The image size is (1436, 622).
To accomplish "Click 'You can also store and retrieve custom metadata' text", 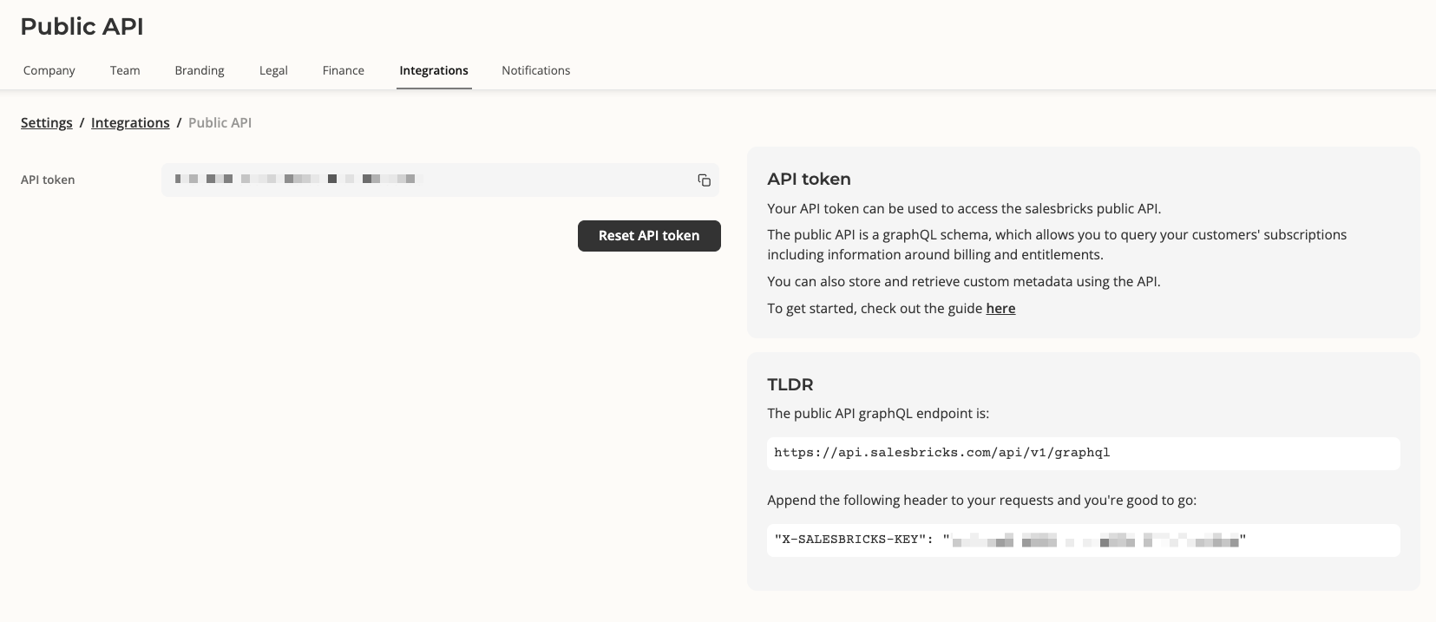I will point(964,281).
